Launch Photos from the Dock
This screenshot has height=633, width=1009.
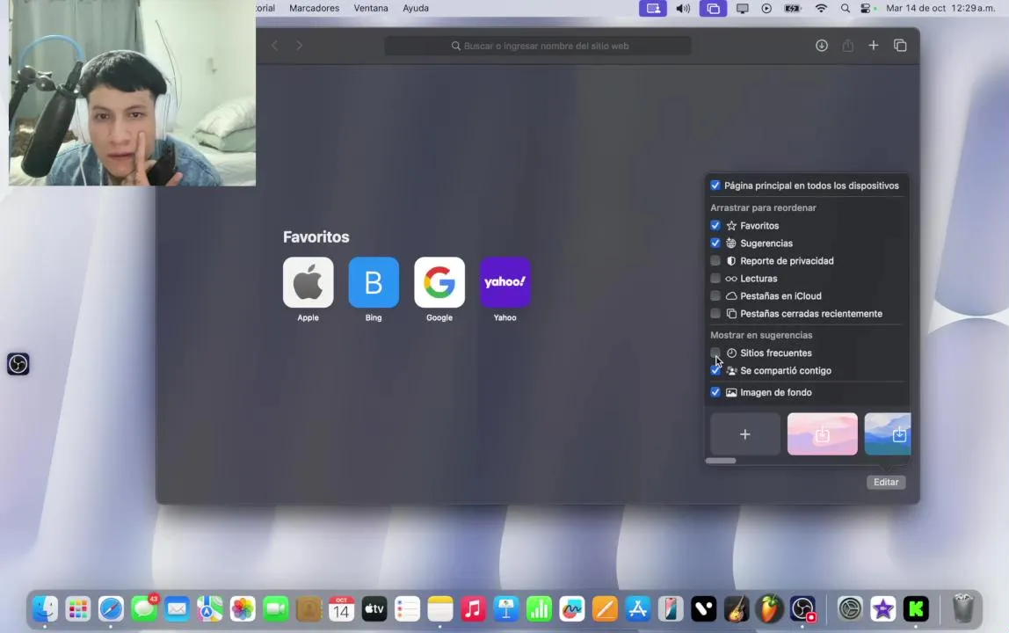point(243,608)
